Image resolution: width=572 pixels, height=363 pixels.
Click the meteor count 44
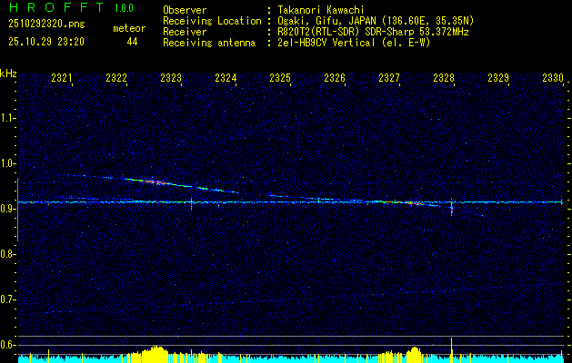132,42
